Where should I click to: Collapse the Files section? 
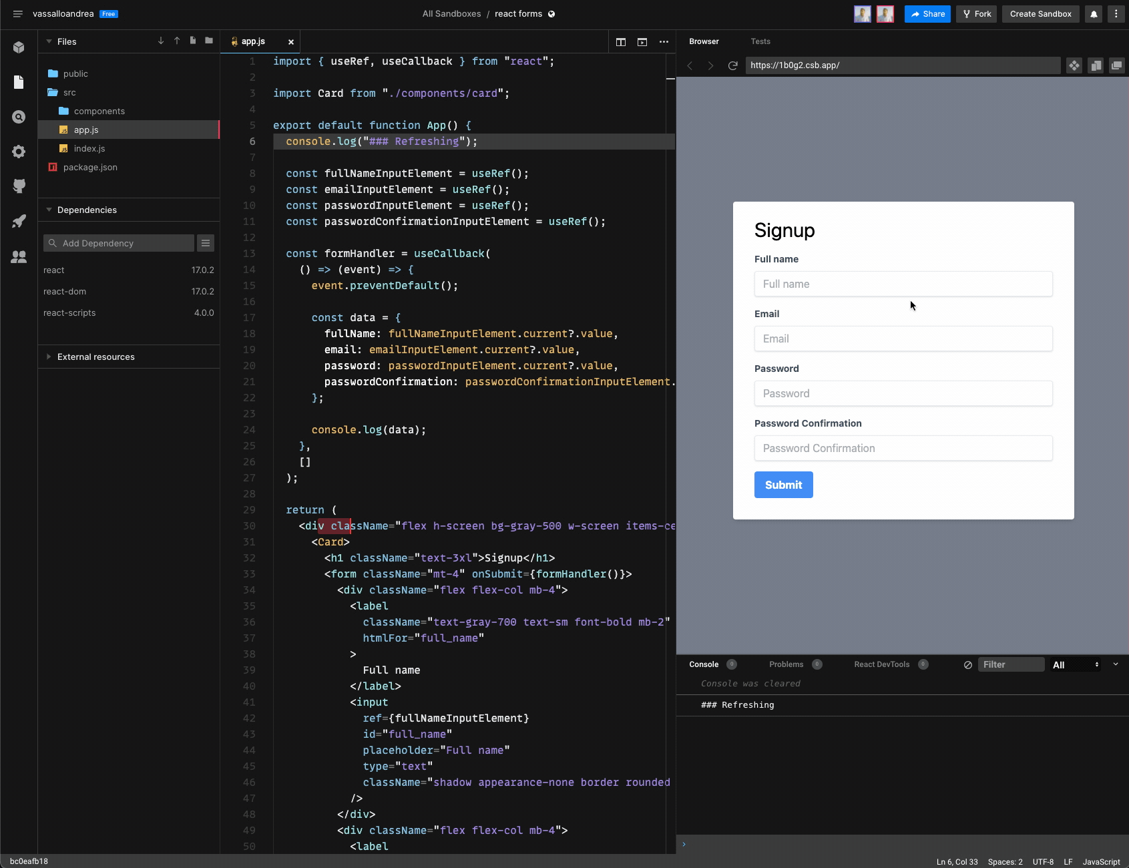click(x=49, y=41)
